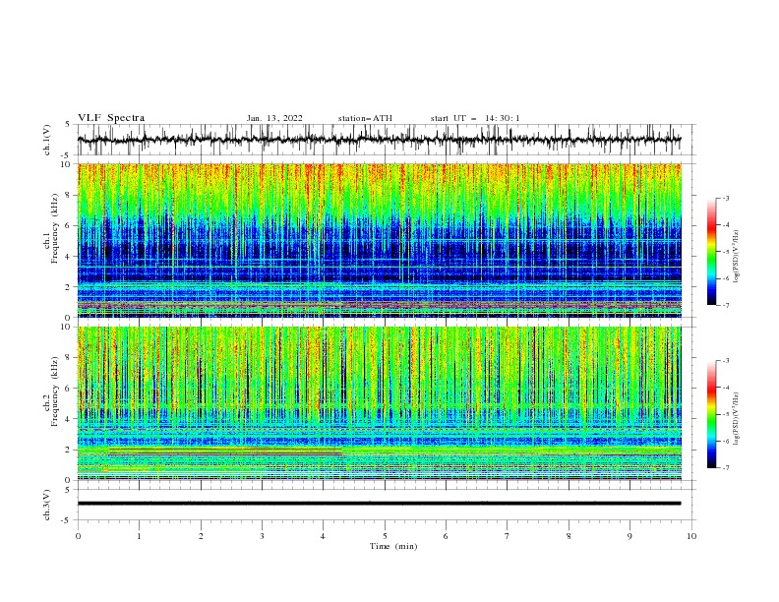Image resolution: width=779 pixels, height=602 pixels.
Task: Click the "4" kHz tick on ch.2 axis
Action: pos(70,419)
